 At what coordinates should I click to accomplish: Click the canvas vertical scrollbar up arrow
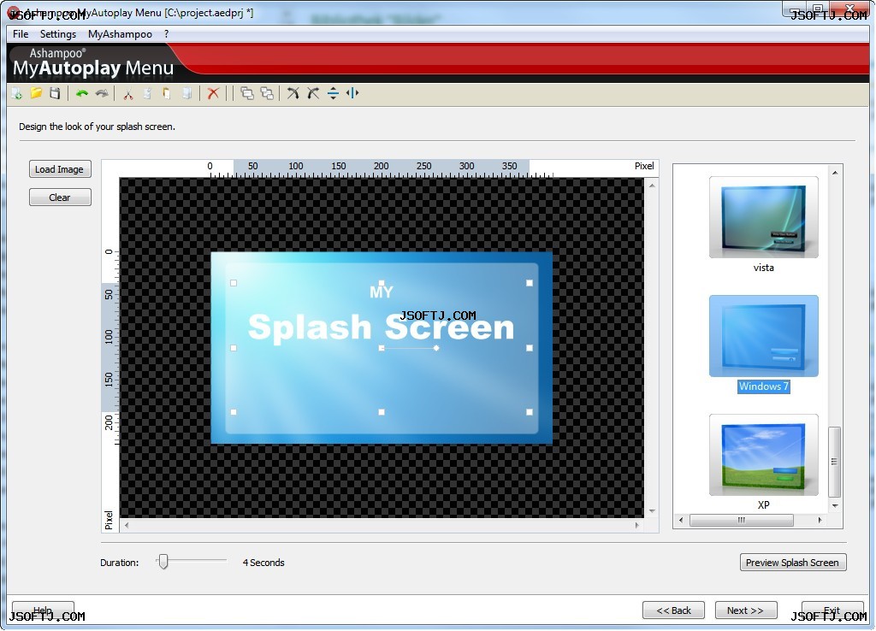point(652,185)
